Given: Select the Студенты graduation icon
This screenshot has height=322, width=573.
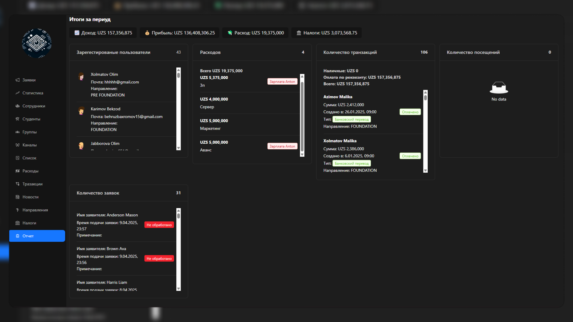Looking at the screenshot, I should point(18,119).
